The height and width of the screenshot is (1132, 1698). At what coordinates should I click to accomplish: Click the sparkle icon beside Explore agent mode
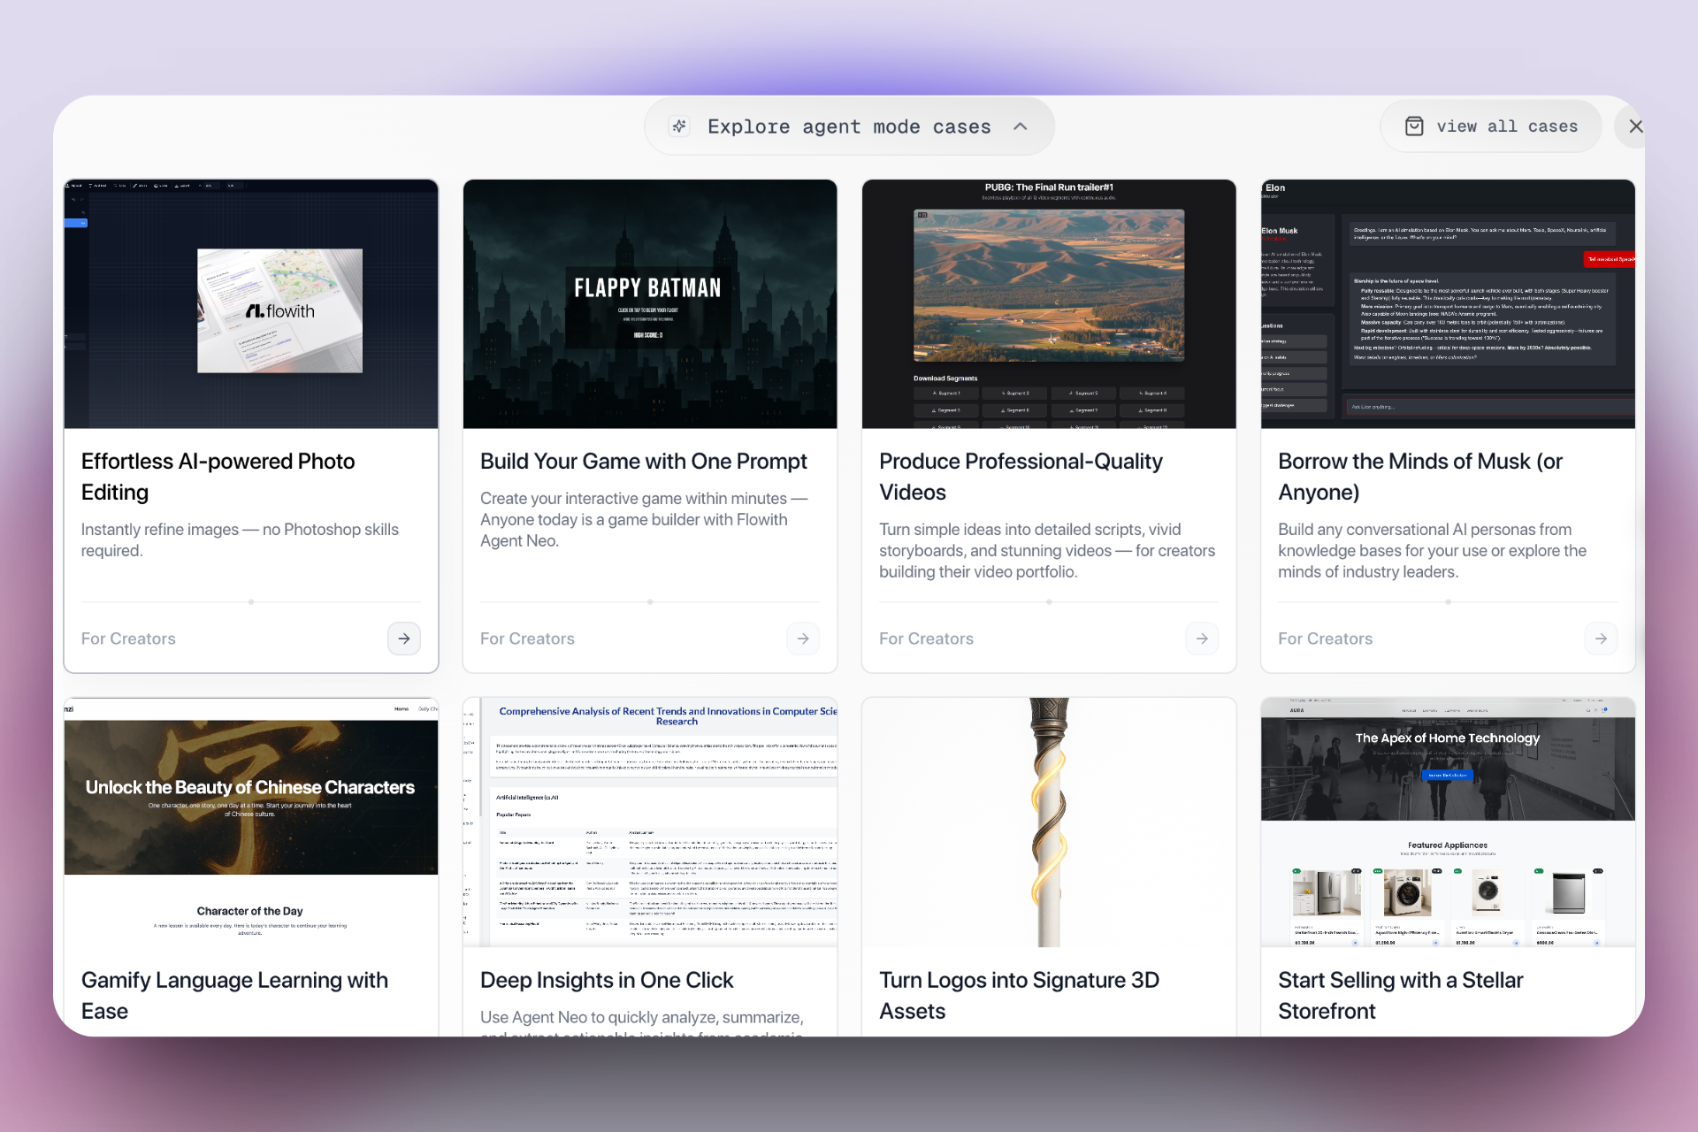(679, 126)
